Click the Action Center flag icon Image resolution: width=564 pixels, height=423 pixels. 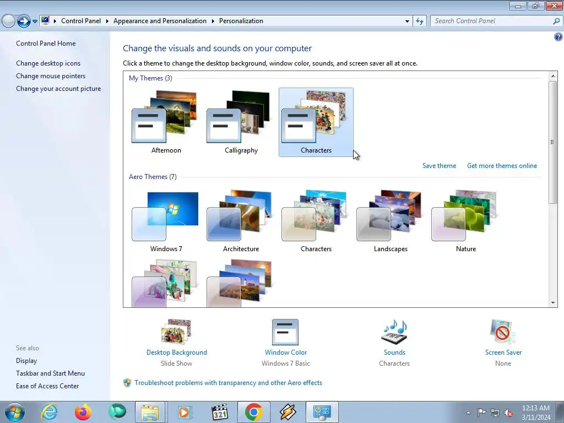coord(481,412)
